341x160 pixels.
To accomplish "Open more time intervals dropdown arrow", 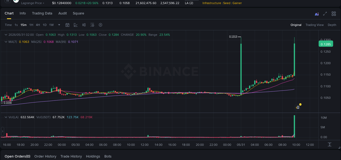I will (x=59, y=25).
